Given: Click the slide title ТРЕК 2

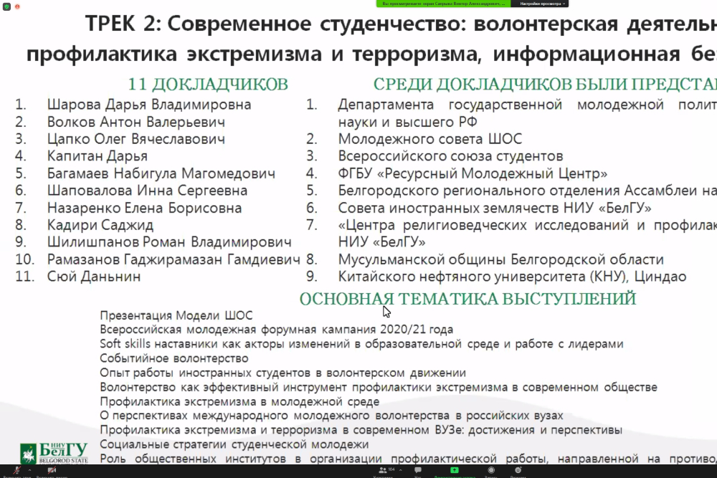Looking at the screenshot, I should pos(122,24).
